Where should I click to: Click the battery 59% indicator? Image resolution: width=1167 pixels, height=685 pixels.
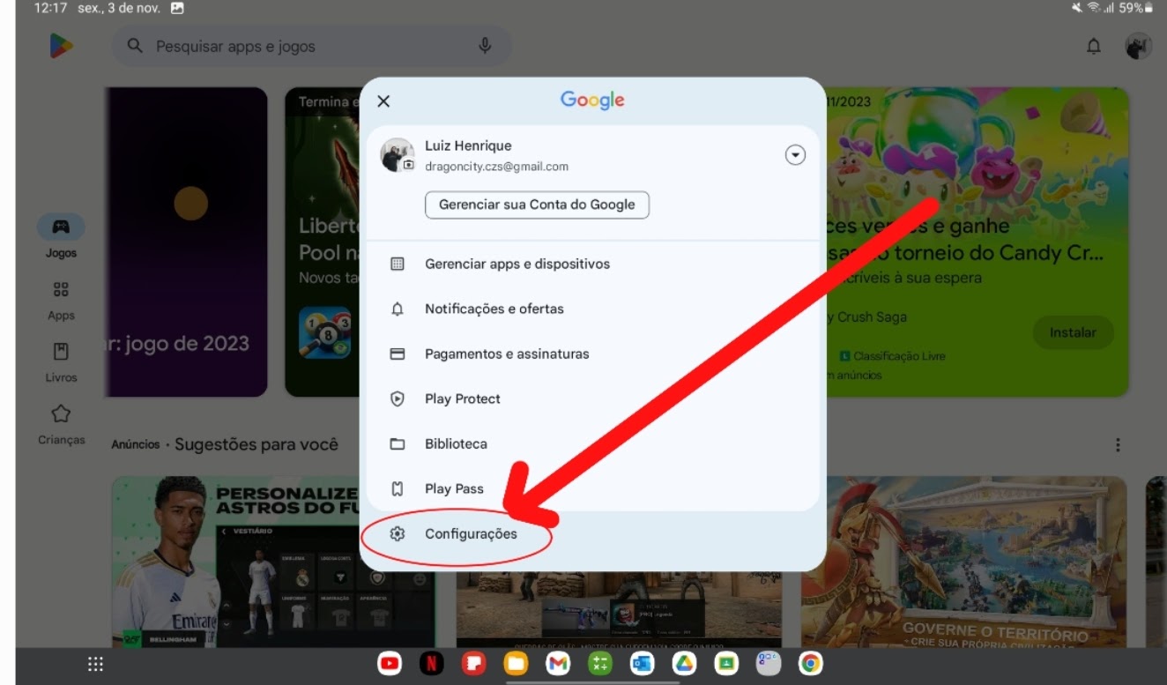click(x=1136, y=8)
